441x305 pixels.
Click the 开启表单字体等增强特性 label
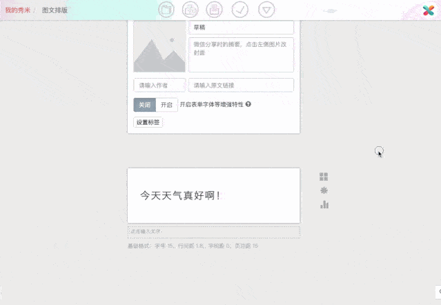tap(211, 105)
